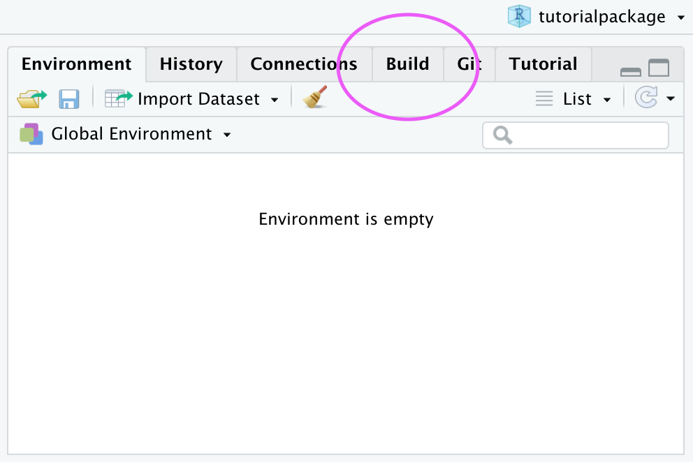Screen dimensions: 693x462
Task: Open the Build tab
Action: pos(407,64)
